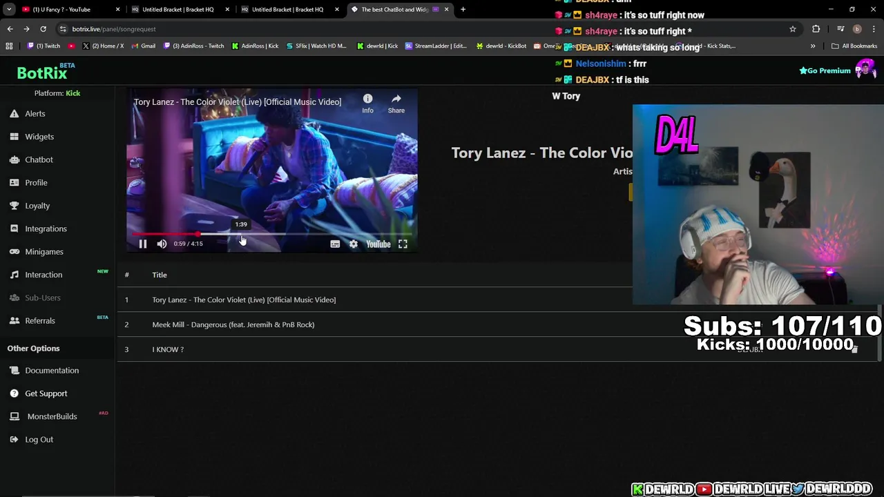
Task: Open Chatbot in BotRix sidebar
Action: tap(39, 159)
